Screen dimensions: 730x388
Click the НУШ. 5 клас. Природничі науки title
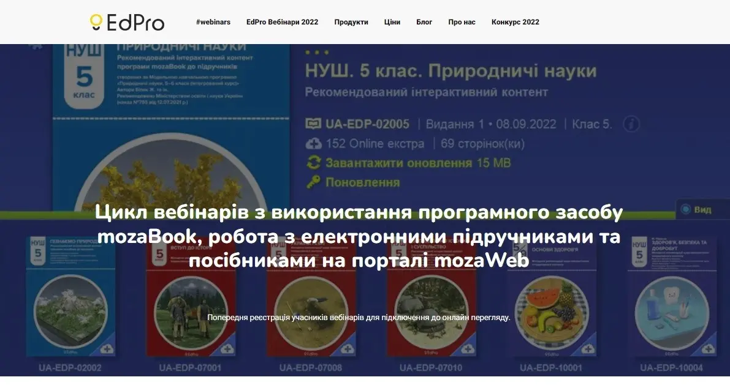(x=451, y=70)
